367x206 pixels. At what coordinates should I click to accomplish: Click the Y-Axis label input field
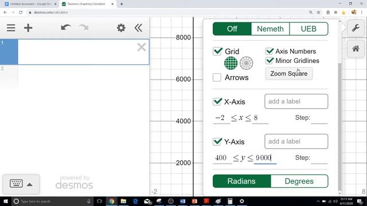point(296,141)
